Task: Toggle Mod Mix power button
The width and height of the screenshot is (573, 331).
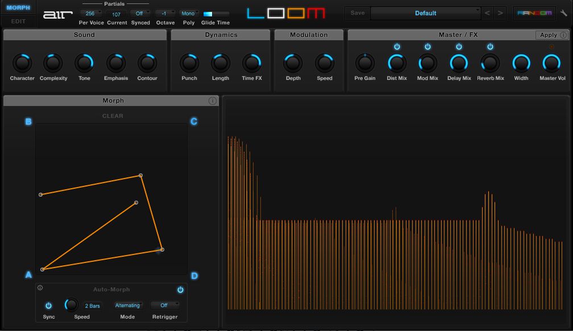Action: [427, 46]
